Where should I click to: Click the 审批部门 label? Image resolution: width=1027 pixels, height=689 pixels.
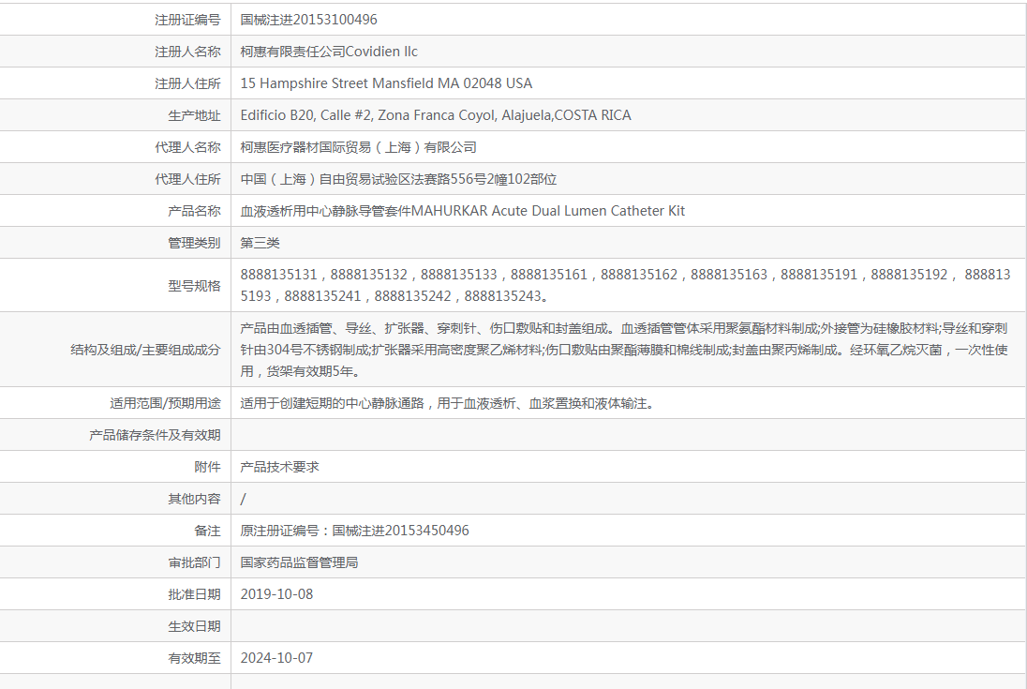[194, 562]
